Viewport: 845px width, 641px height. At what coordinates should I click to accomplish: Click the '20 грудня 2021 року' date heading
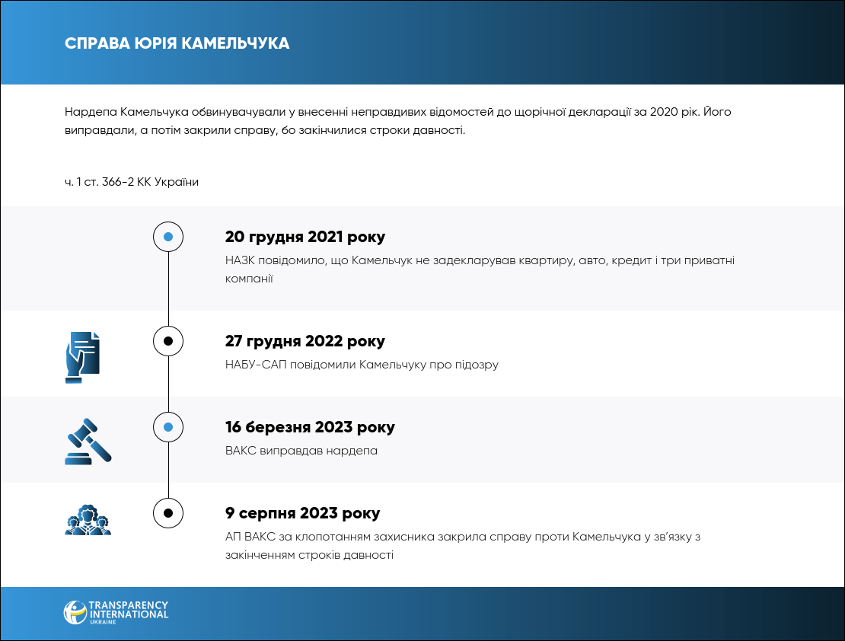(305, 237)
